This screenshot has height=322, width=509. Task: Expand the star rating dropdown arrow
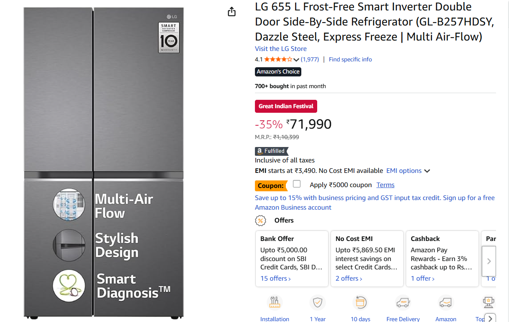tap(296, 60)
